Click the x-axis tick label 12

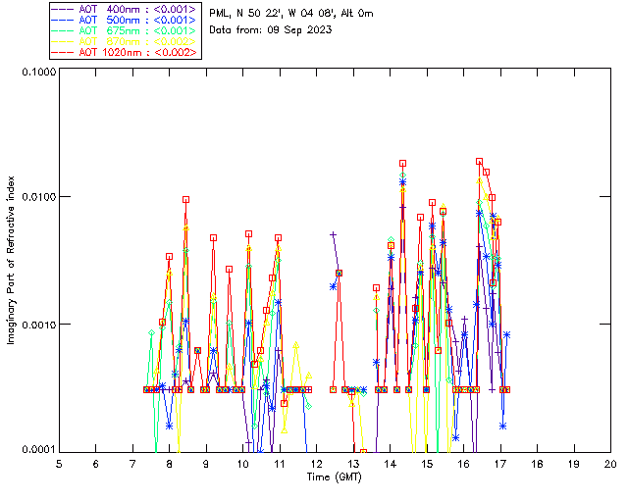(x=316, y=465)
